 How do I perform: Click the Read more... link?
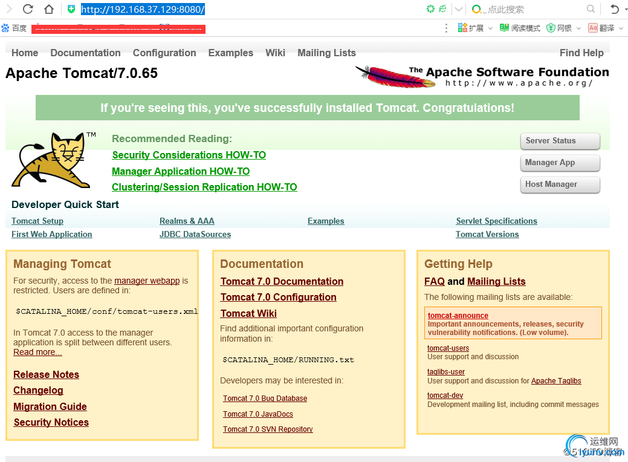click(37, 352)
